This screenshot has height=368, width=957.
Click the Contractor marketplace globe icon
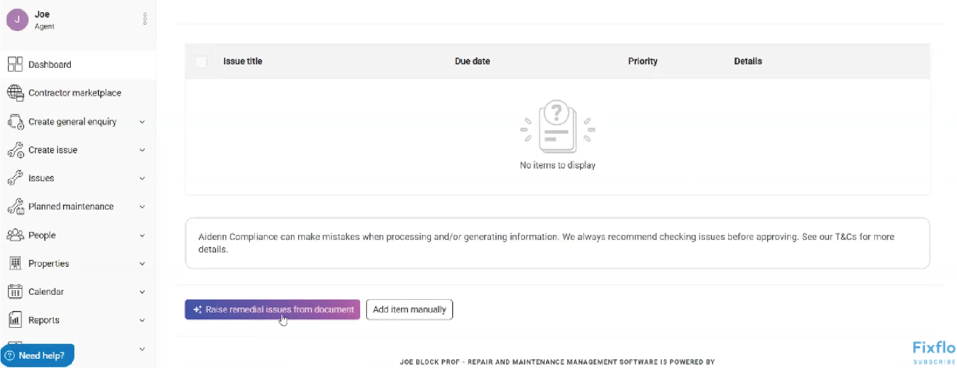[15, 93]
